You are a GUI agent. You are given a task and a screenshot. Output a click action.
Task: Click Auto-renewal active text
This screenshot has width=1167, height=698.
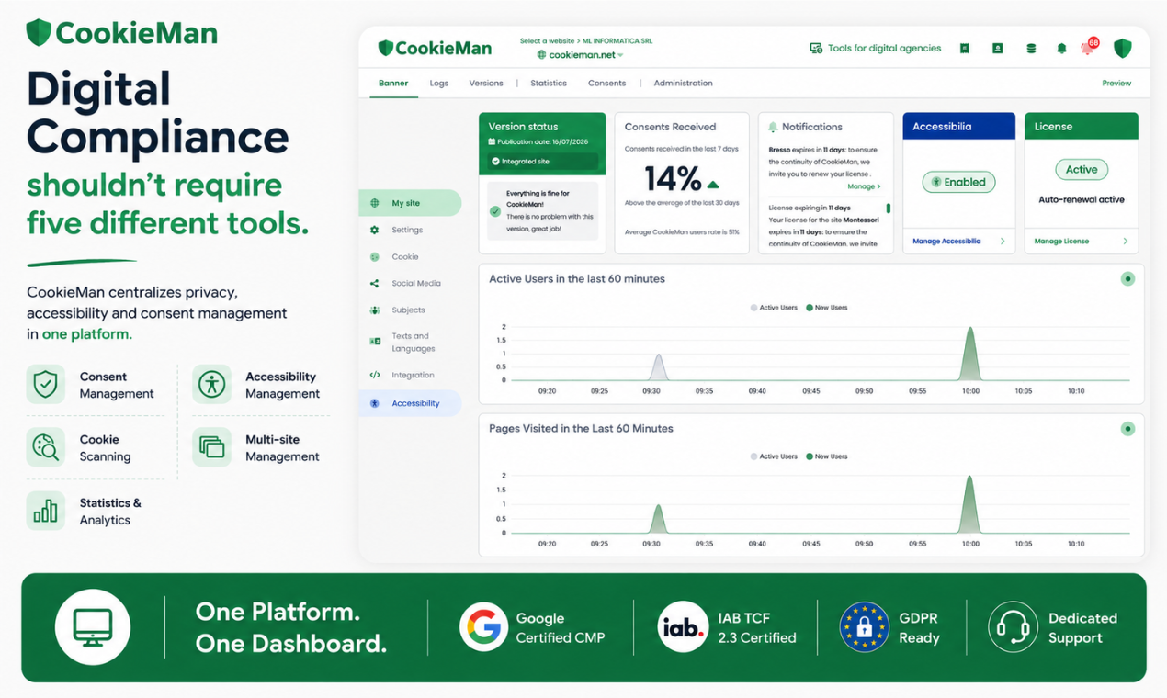pyautogui.click(x=1082, y=199)
